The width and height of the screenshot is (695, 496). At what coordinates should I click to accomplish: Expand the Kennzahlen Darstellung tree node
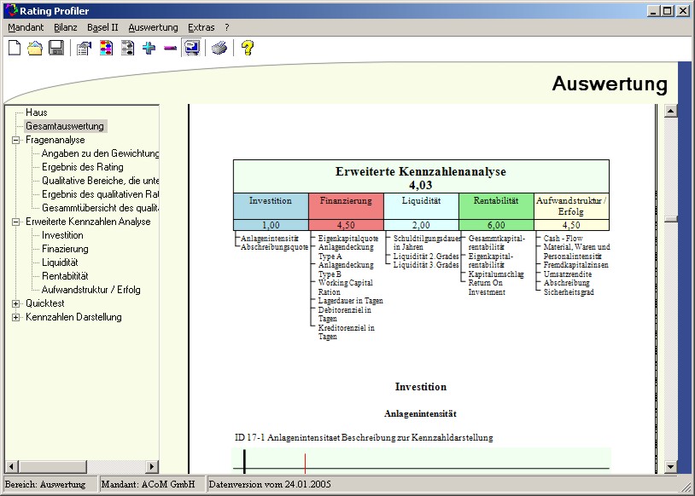pyautogui.click(x=16, y=318)
